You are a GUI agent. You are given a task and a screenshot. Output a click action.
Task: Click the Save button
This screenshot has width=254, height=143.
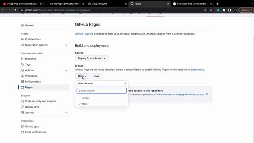(x=96, y=76)
